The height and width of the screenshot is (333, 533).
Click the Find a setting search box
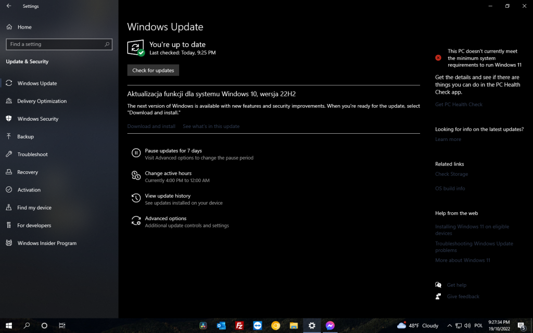pyautogui.click(x=59, y=44)
